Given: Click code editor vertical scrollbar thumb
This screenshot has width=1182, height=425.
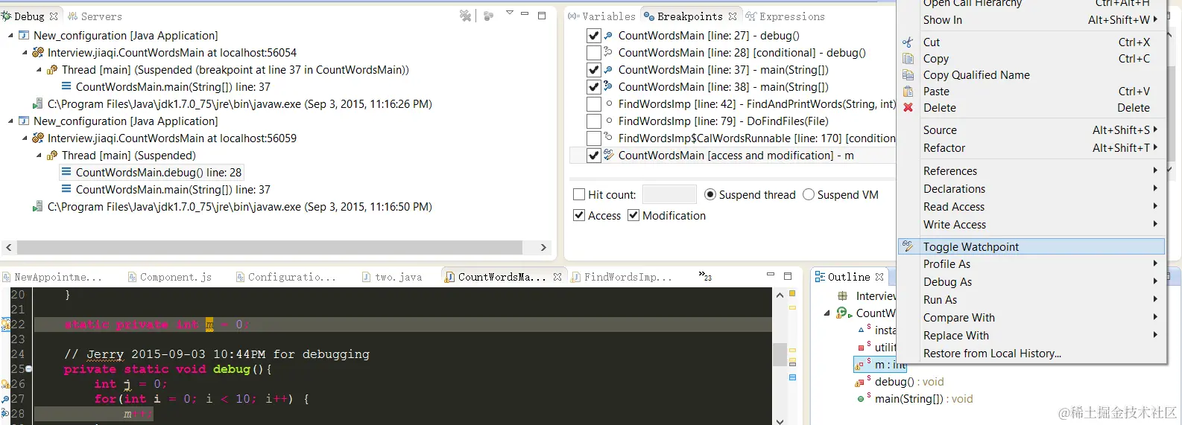Looking at the screenshot, I should pos(780,354).
